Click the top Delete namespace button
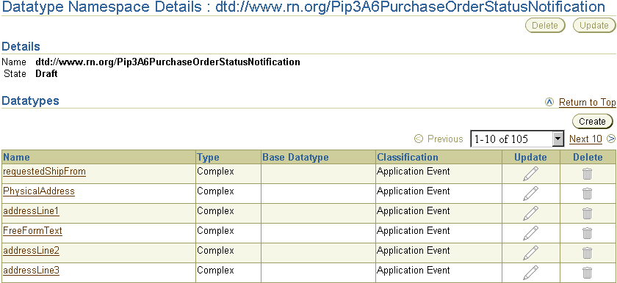617x283 pixels. tap(545, 26)
